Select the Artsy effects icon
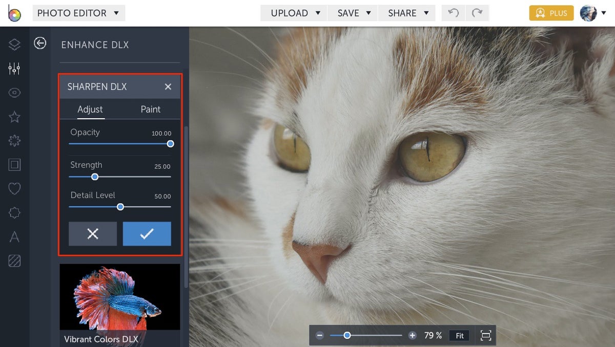 pos(14,141)
